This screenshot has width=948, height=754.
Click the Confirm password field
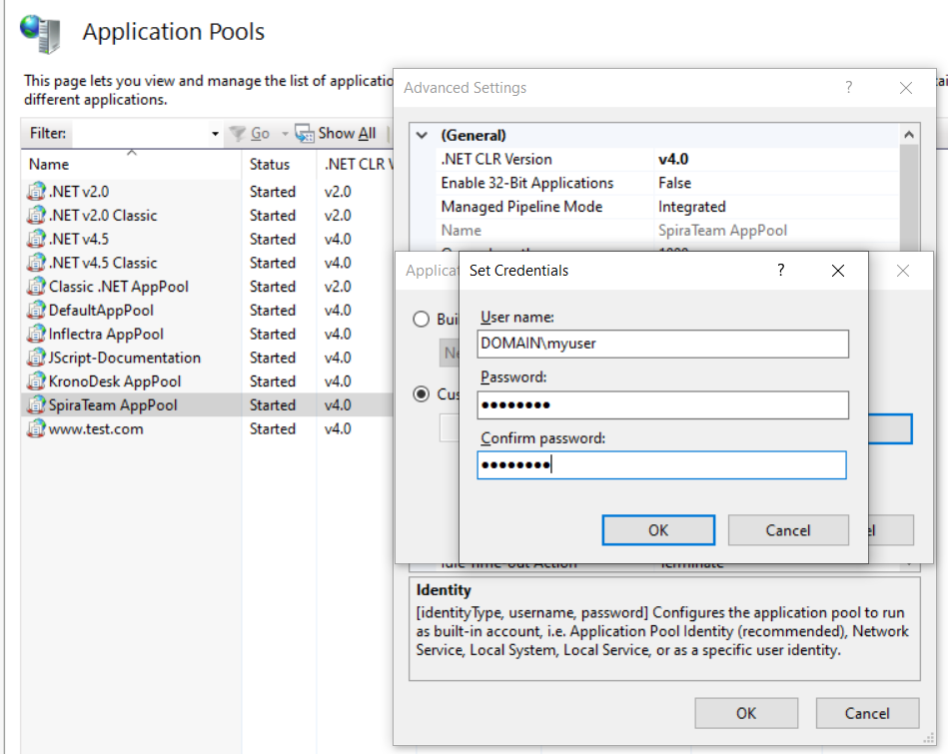(x=662, y=465)
